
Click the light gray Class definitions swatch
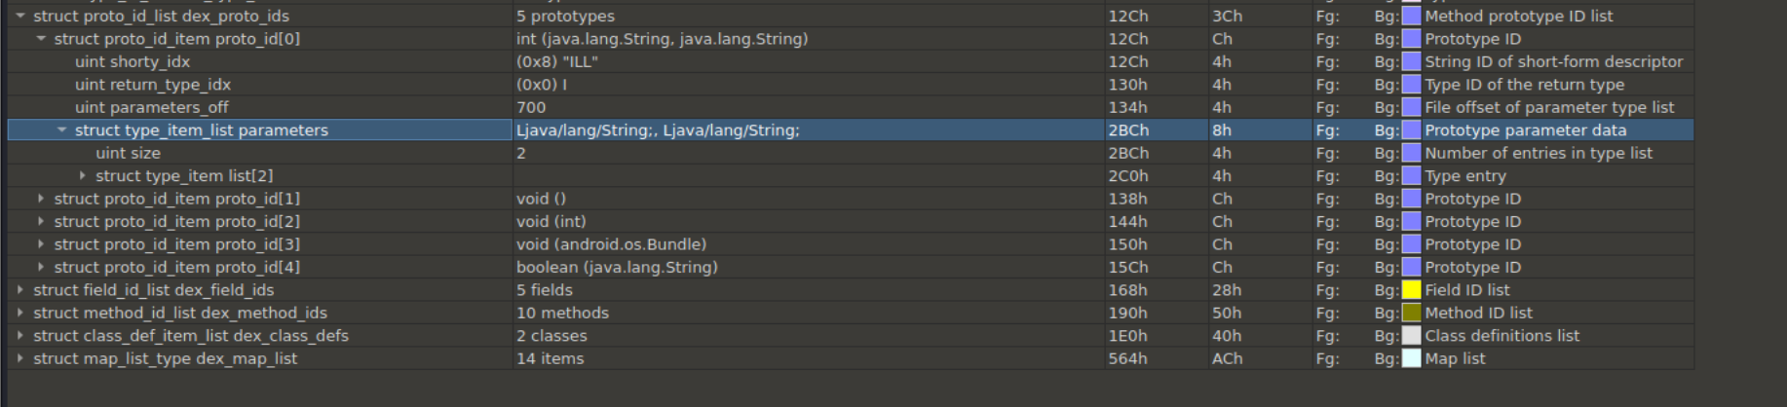click(x=1411, y=336)
